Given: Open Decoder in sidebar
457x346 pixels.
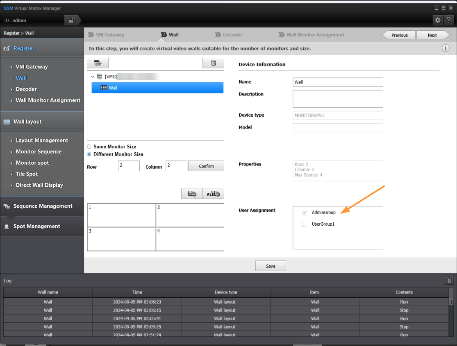Looking at the screenshot, I should [26, 89].
